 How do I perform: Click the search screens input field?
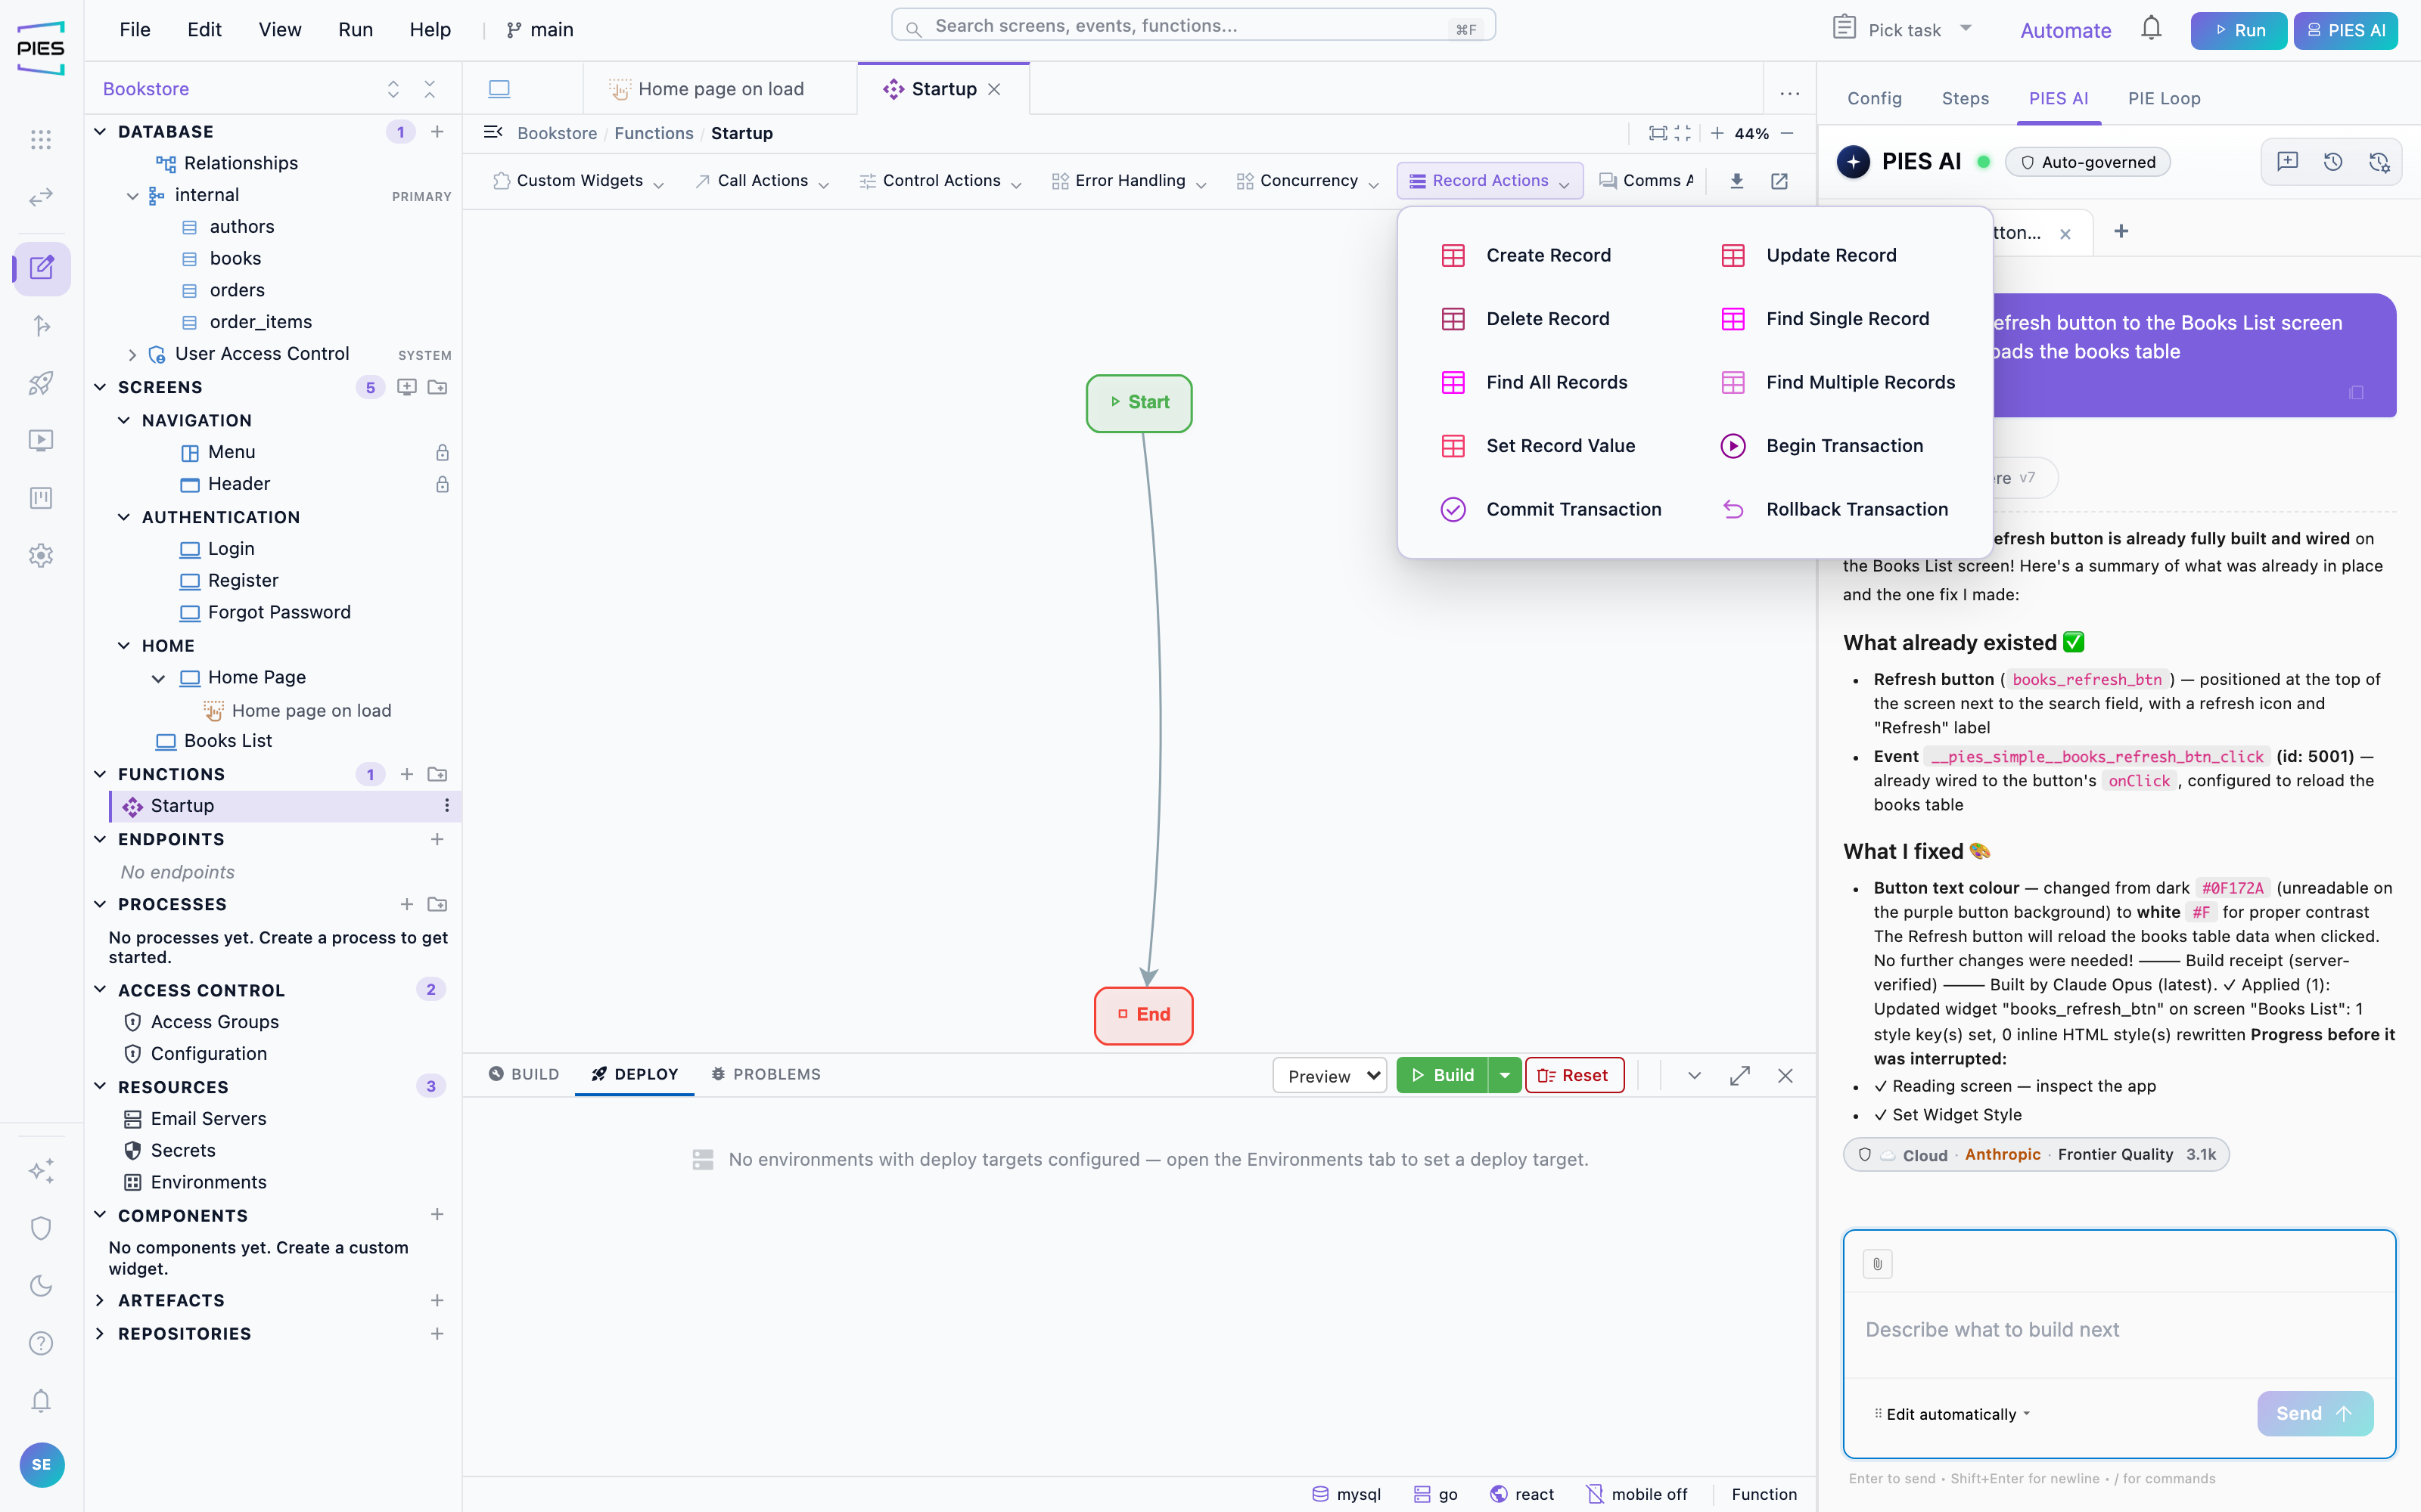pos(1192,26)
